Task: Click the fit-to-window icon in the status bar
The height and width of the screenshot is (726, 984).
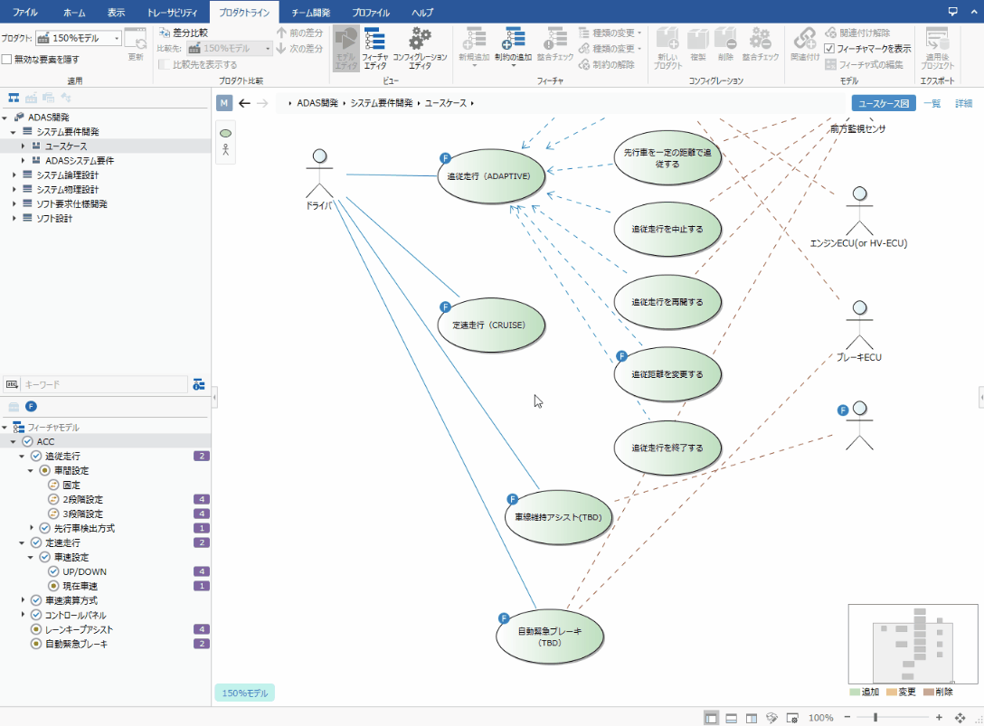Action: pos(960,717)
